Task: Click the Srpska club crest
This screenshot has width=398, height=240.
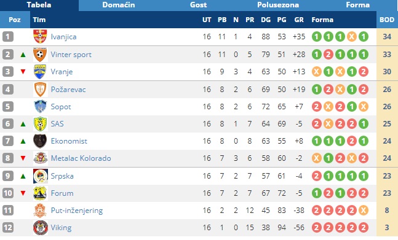Action: (x=41, y=176)
